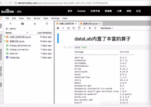Open 课程 navigation link
The image size is (151, 107).
click(x=129, y=11)
